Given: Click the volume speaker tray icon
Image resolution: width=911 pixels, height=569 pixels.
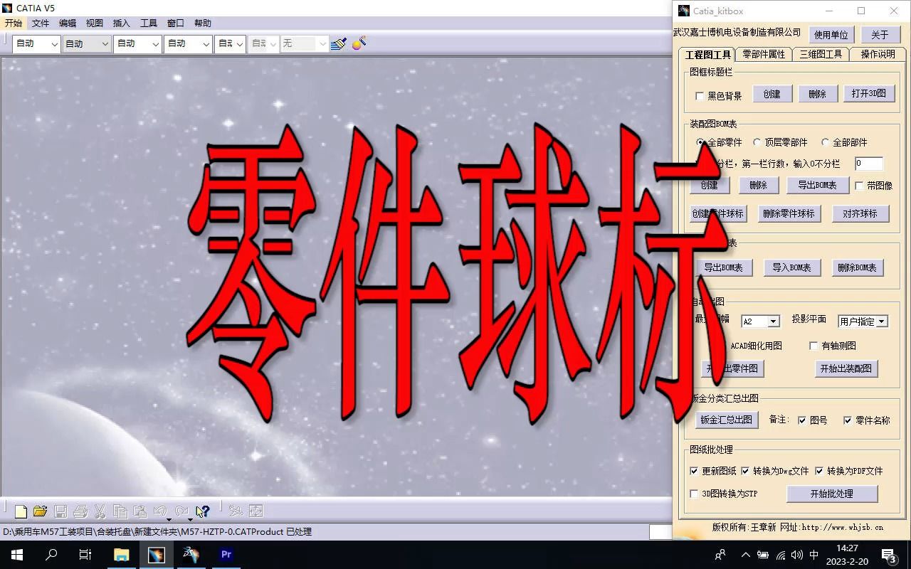Looking at the screenshot, I should [x=797, y=555].
